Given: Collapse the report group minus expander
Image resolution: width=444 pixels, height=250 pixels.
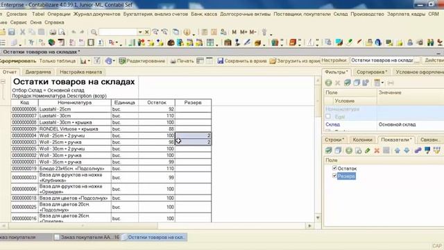Looking at the screenshot, I should [3, 82].
